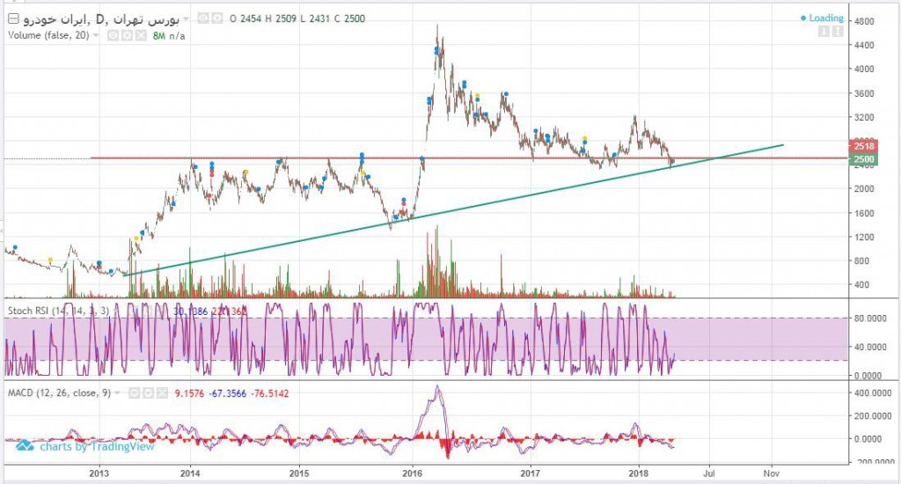
Task: Open the Volume indicator dropdown arrow
Action: 96,35
